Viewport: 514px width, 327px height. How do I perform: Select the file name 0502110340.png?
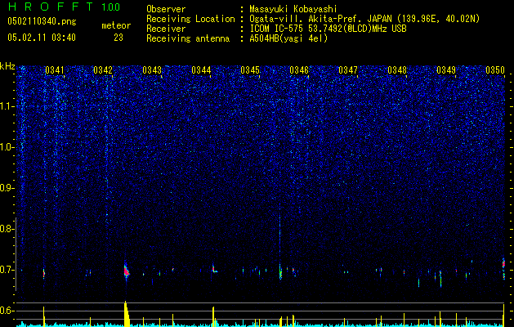click(x=42, y=21)
